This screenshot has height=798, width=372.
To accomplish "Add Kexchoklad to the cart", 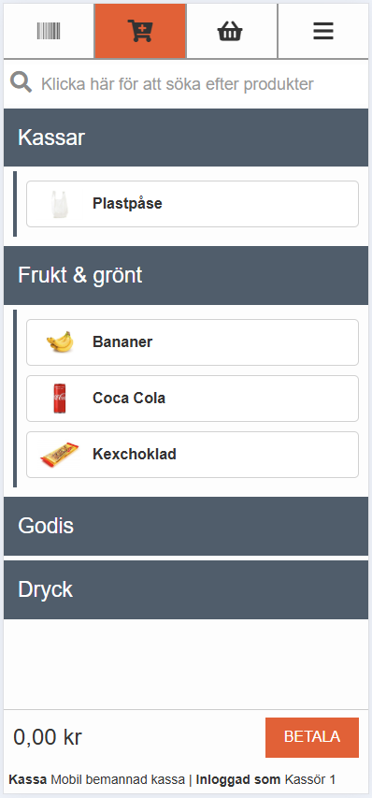I will point(193,455).
